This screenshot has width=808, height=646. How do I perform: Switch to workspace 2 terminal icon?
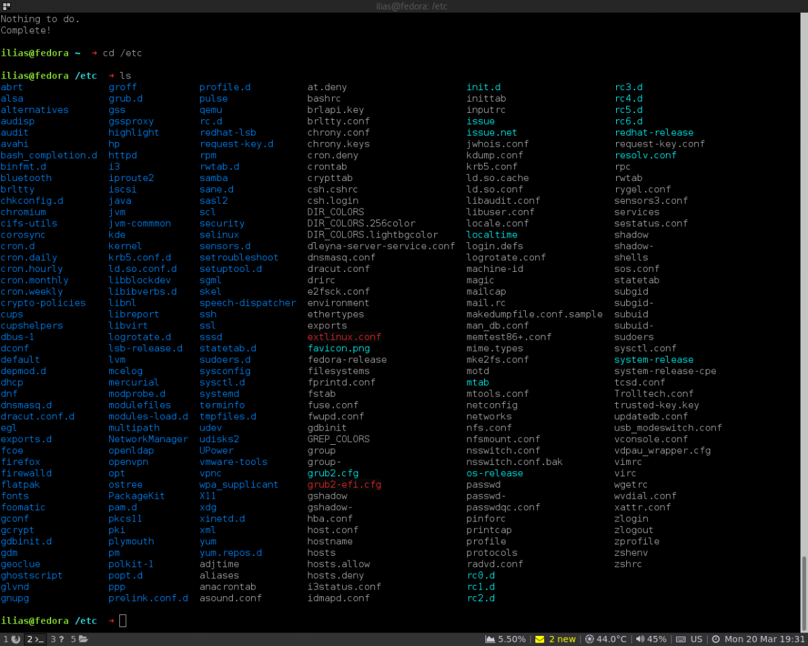click(35, 639)
